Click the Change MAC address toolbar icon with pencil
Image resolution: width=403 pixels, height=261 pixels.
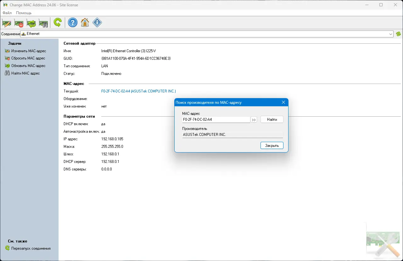pos(7,23)
